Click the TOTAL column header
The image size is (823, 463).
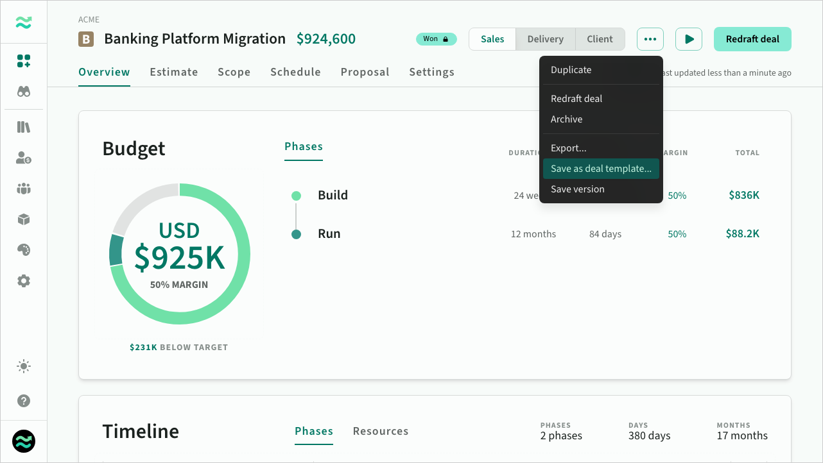click(747, 153)
